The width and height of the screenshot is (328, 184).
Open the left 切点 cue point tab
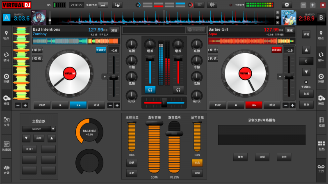[6, 35]
